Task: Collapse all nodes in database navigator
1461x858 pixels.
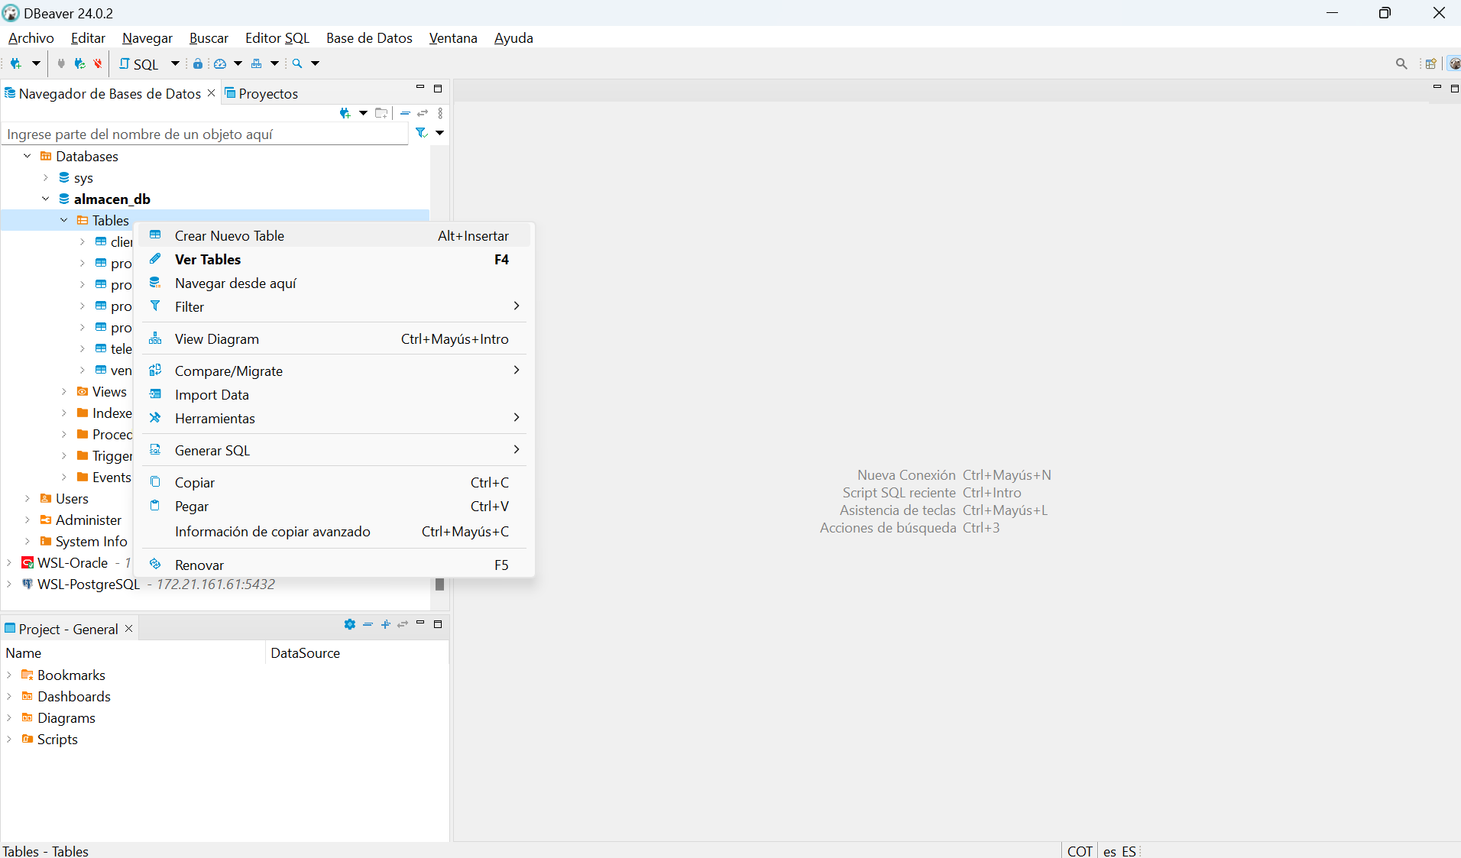Action: 405,113
